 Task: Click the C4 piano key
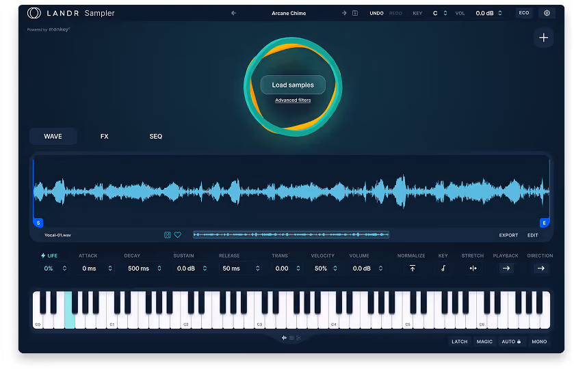click(x=333, y=320)
